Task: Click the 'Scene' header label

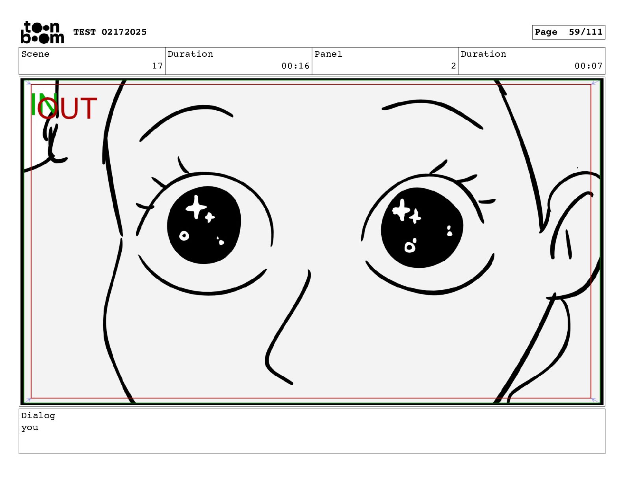Action: click(x=35, y=54)
